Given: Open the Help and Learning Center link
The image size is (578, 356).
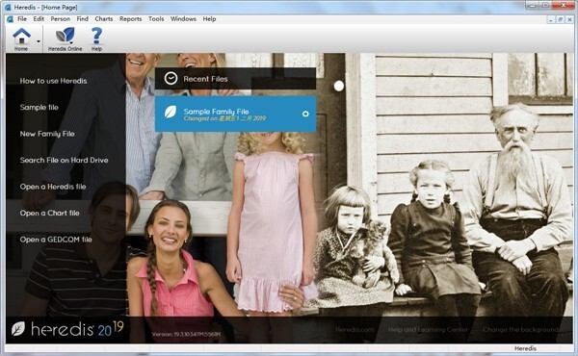Looking at the screenshot, I should pyautogui.click(x=428, y=329).
